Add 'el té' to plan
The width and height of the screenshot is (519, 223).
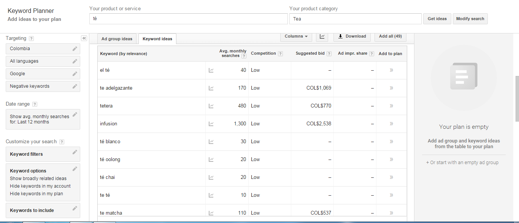pyautogui.click(x=391, y=70)
